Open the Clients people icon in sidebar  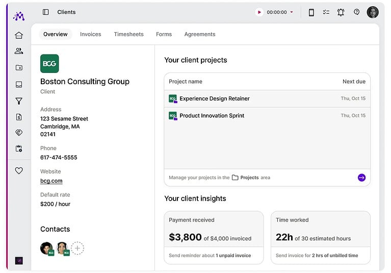(19, 51)
